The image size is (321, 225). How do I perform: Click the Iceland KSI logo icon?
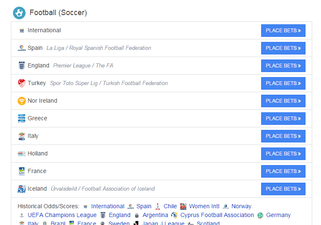(x=22, y=189)
